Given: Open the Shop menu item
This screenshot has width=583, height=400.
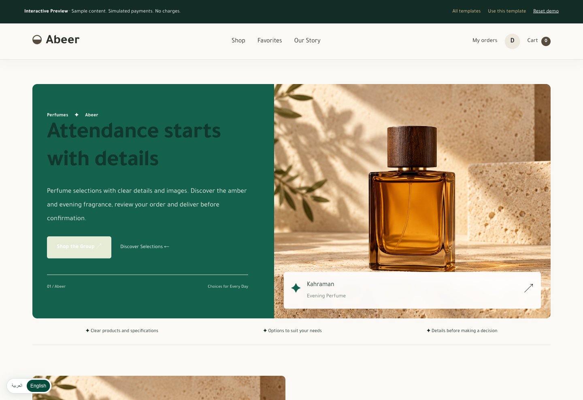Looking at the screenshot, I should coord(238,40).
